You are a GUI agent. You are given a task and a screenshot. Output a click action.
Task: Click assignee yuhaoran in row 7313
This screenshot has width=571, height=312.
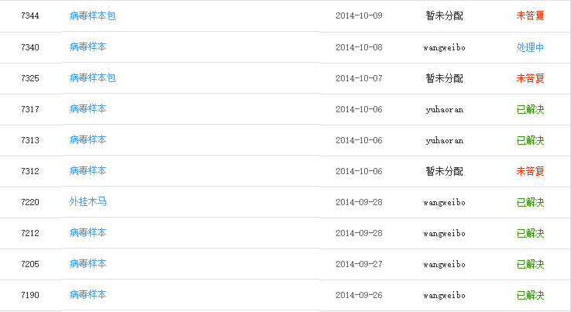444,140
